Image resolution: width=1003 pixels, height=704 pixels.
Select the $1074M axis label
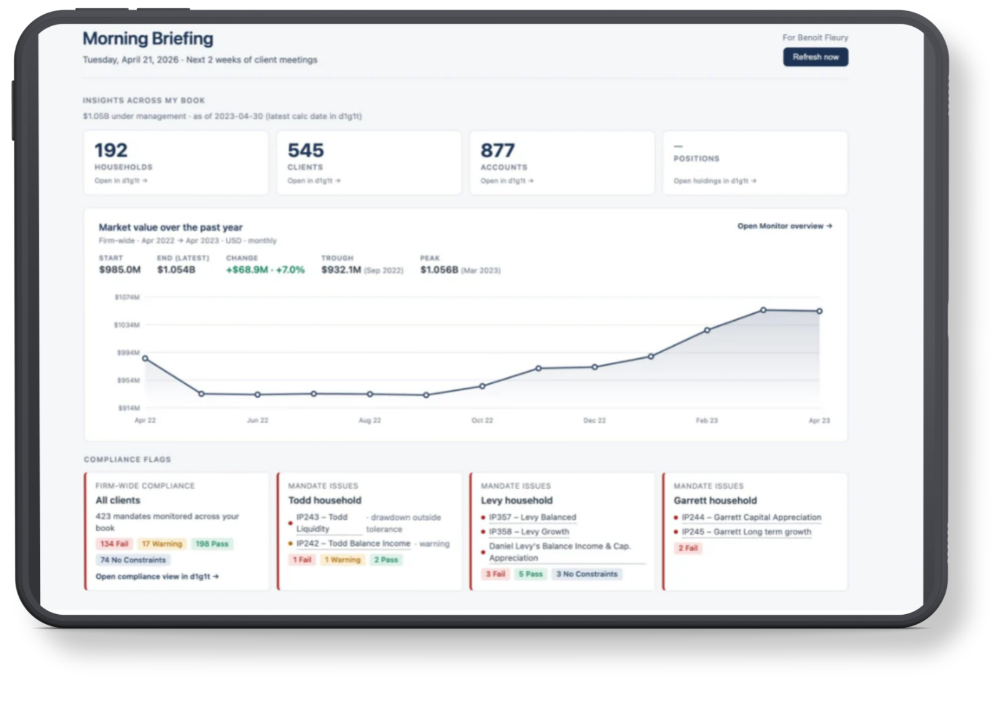(x=127, y=297)
